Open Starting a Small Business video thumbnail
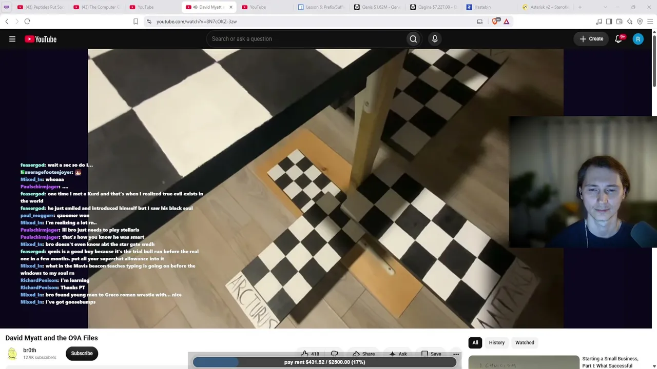The image size is (657, 369). (x=524, y=362)
